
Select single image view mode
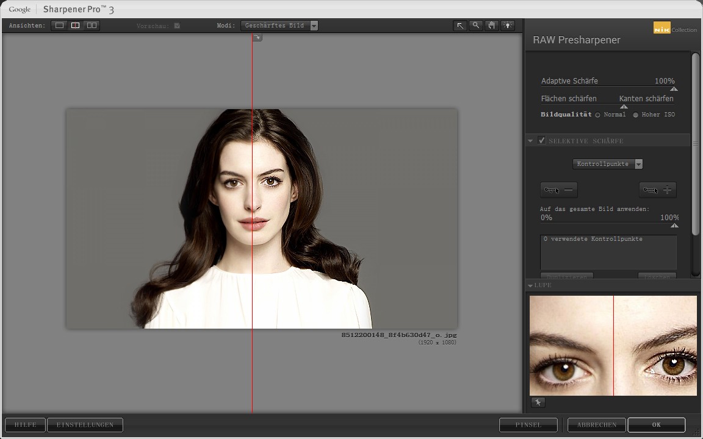tap(59, 26)
